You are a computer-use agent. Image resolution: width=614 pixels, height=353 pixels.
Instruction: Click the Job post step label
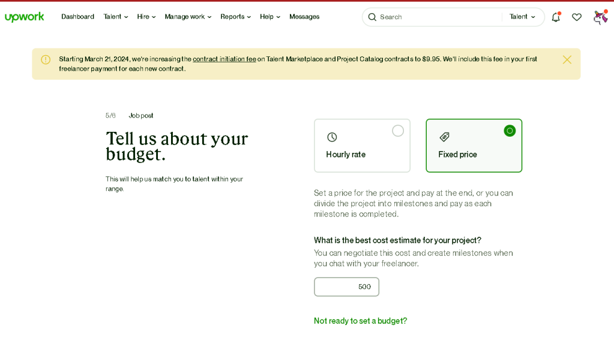coord(141,116)
